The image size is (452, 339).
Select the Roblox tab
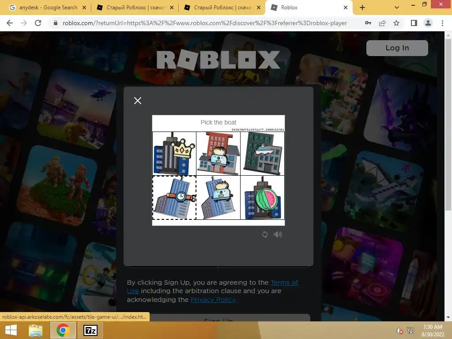(x=309, y=8)
